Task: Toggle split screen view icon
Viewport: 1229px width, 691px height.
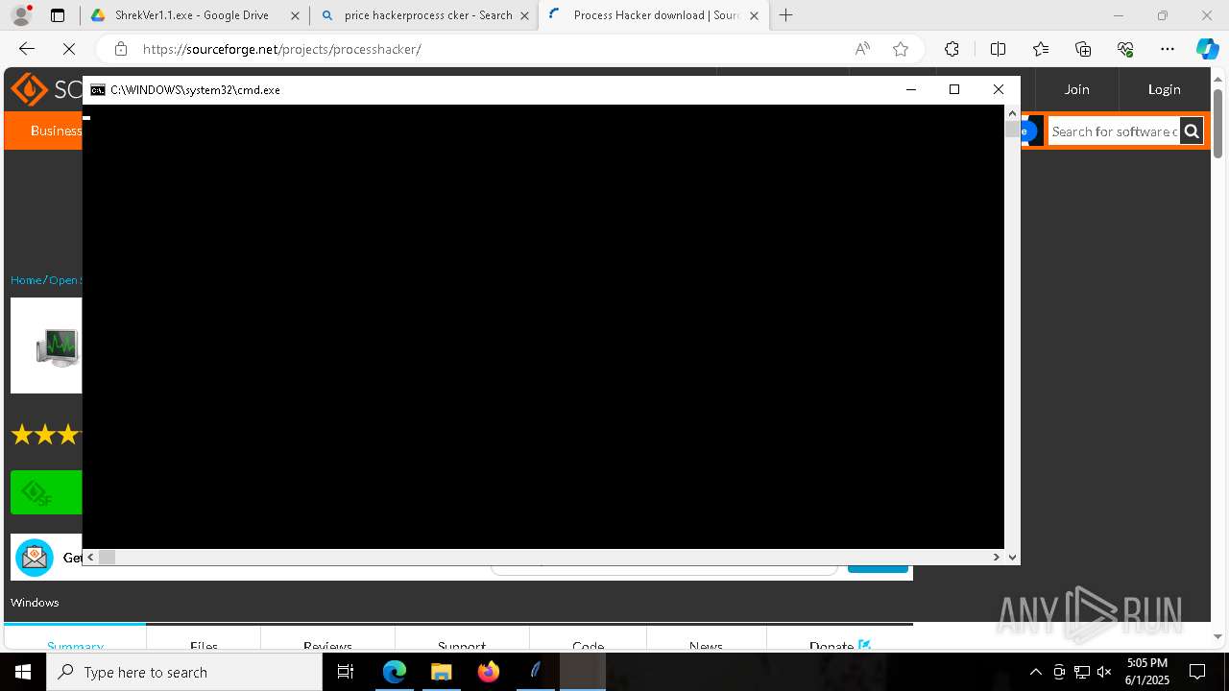Action: pyautogui.click(x=998, y=49)
